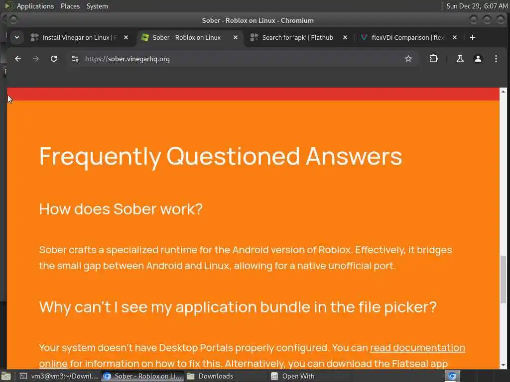Select the Sober - Roblox on Linux tab
Image resolution: width=510 pixels, height=382 pixels.
(187, 38)
